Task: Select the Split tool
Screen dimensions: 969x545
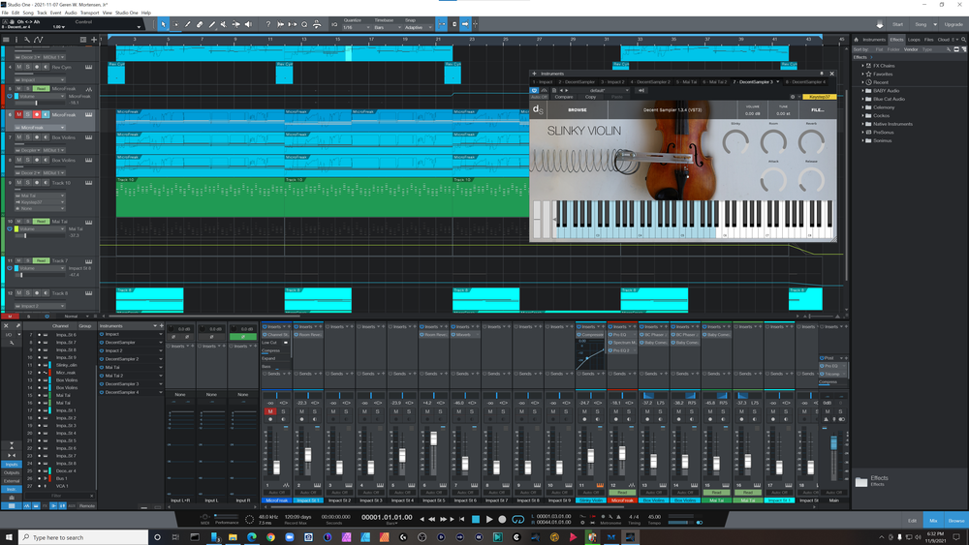Action: tap(188, 24)
